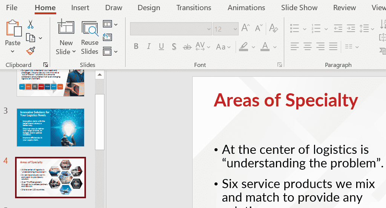The height and width of the screenshot is (208, 386).
Task: Expand the New Slide dropdown arrow
Action: 74,52
